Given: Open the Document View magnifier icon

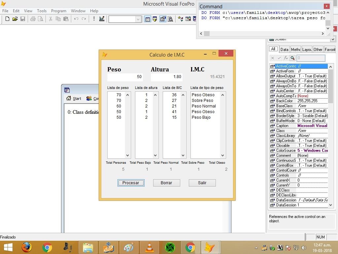Looking at the screenshot, I should tap(170, 19).
